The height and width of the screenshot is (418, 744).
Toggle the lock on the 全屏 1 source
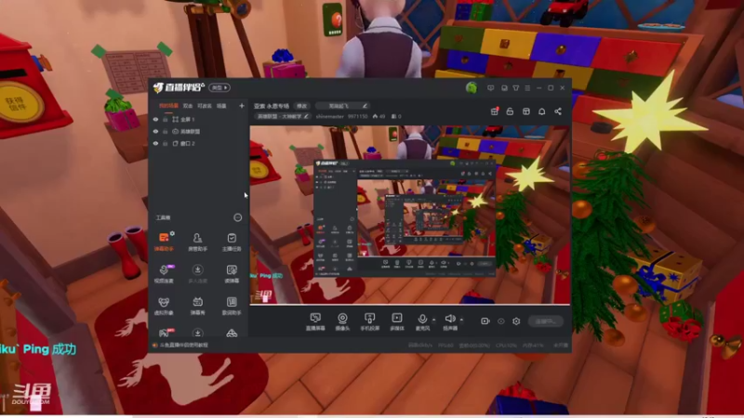tap(166, 120)
